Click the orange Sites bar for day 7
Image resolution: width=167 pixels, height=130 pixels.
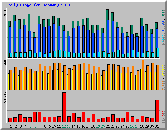[x=40, y=77]
